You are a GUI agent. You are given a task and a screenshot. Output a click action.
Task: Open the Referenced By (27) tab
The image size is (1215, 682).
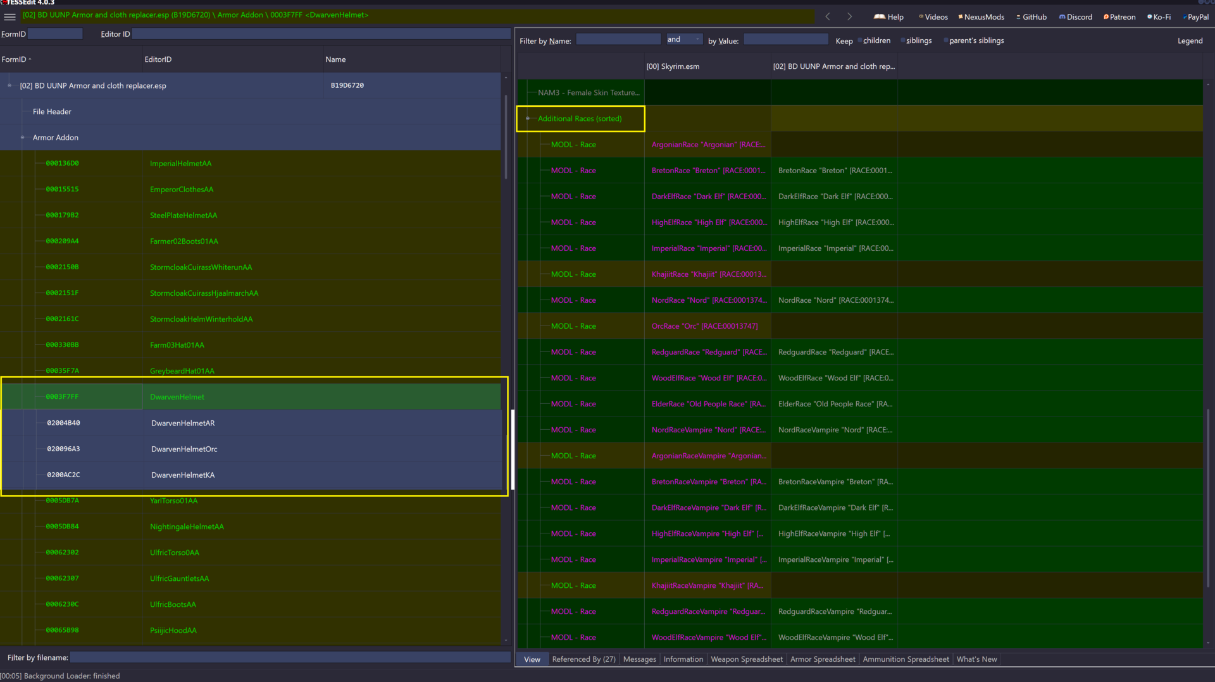click(x=583, y=659)
